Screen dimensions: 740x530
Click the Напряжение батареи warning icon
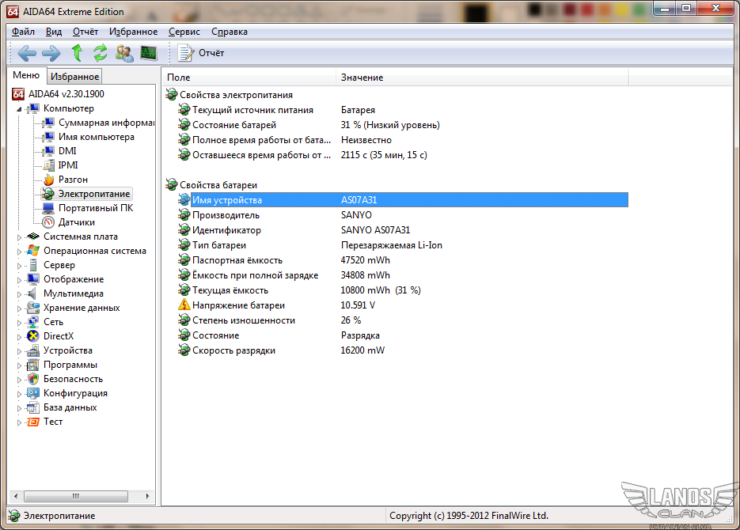(x=184, y=305)
